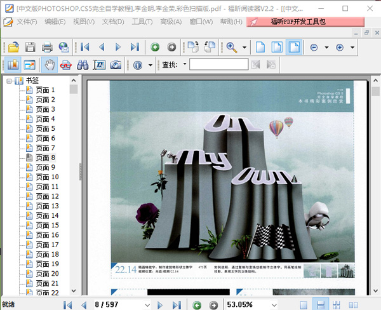381x310 pixels.
Task: Select the zoom magnifier tool
Action: (232, 47)
